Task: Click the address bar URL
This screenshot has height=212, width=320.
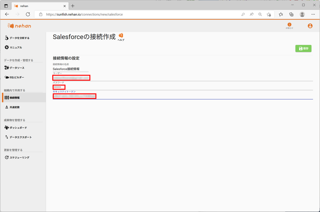Action: pos(84,14)
